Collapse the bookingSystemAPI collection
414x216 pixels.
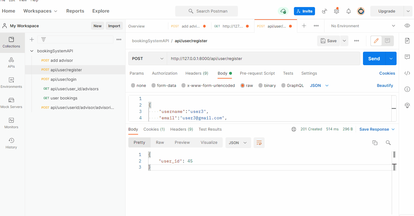pos(32,51)
